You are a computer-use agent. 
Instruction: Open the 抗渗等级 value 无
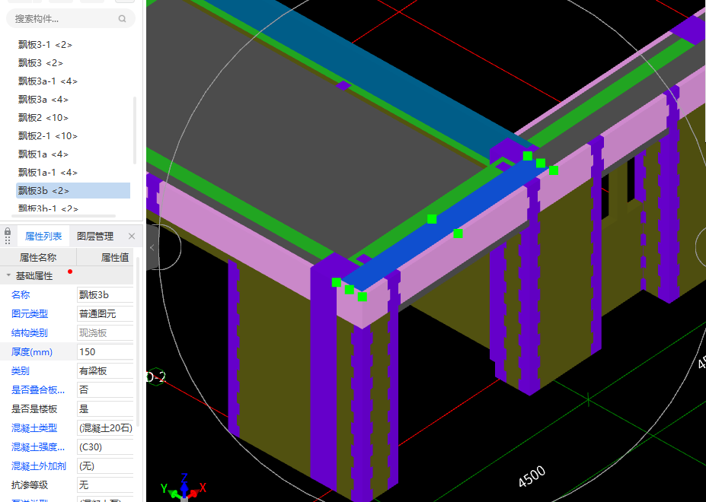[105, 485]
